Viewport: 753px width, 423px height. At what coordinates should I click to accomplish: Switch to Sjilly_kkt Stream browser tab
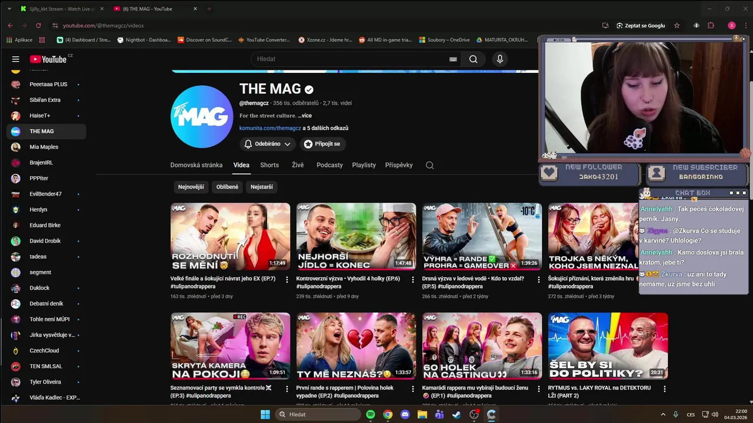coord(61,9)
